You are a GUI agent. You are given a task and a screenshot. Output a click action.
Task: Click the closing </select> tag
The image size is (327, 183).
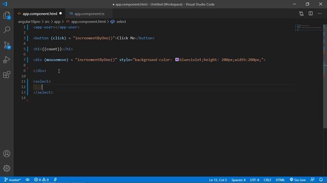43,93
